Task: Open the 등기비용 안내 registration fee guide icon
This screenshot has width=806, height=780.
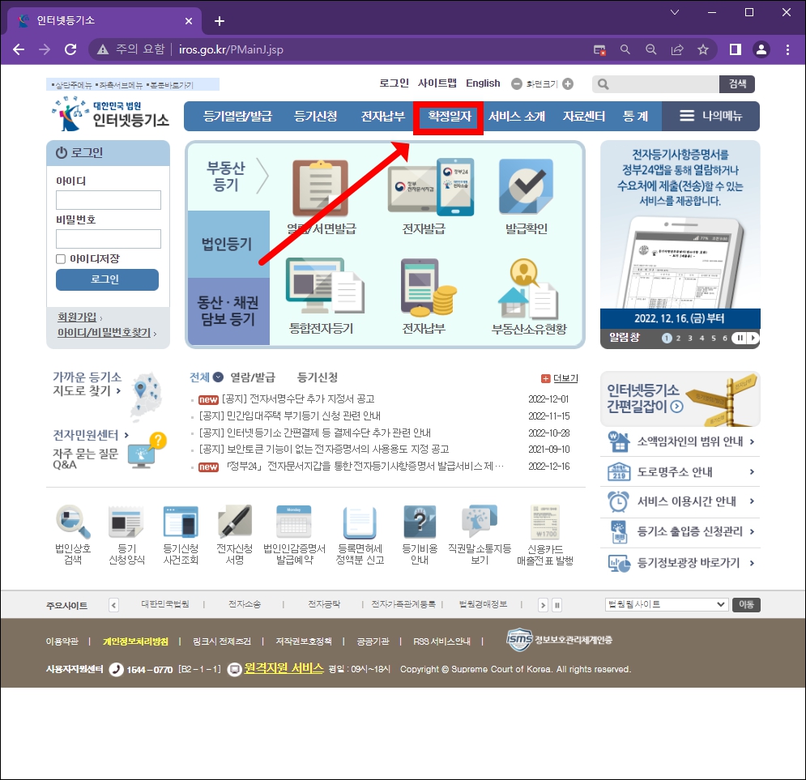Action: coord(419,531)
